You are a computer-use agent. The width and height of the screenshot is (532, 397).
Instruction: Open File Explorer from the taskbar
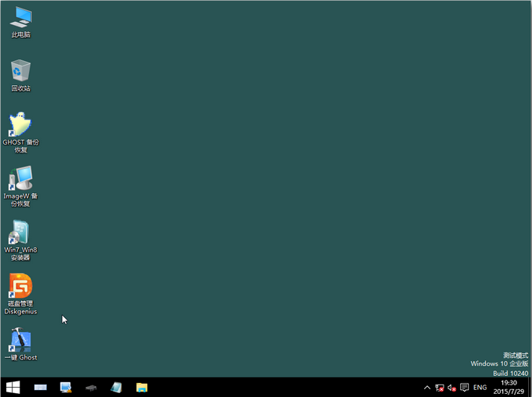142,387
